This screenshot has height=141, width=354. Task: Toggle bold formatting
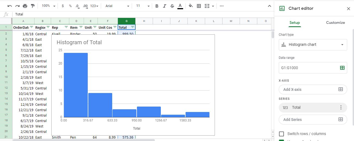[157, 6]
